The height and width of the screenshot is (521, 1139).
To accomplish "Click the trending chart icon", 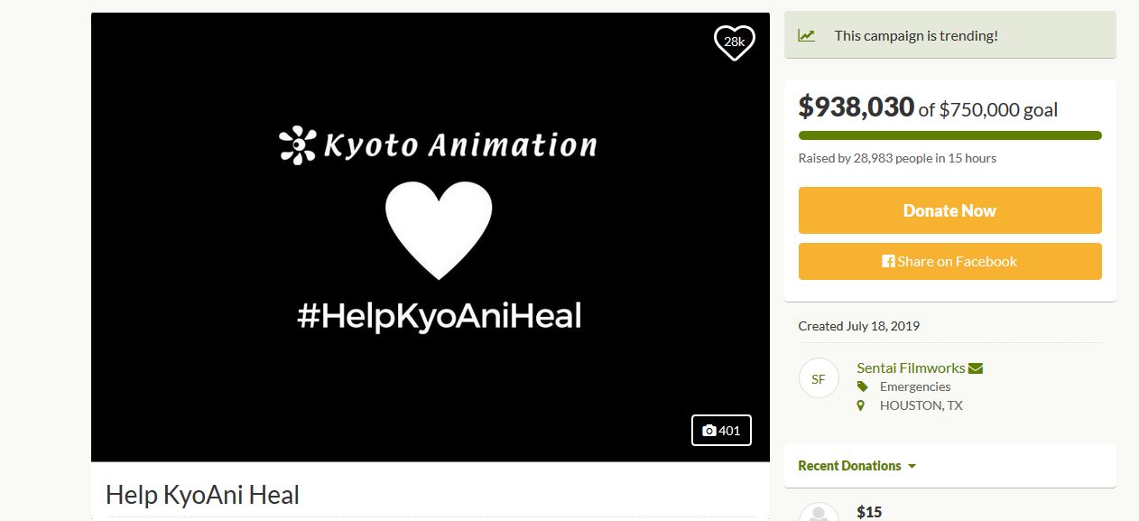I will click(806, 36).
